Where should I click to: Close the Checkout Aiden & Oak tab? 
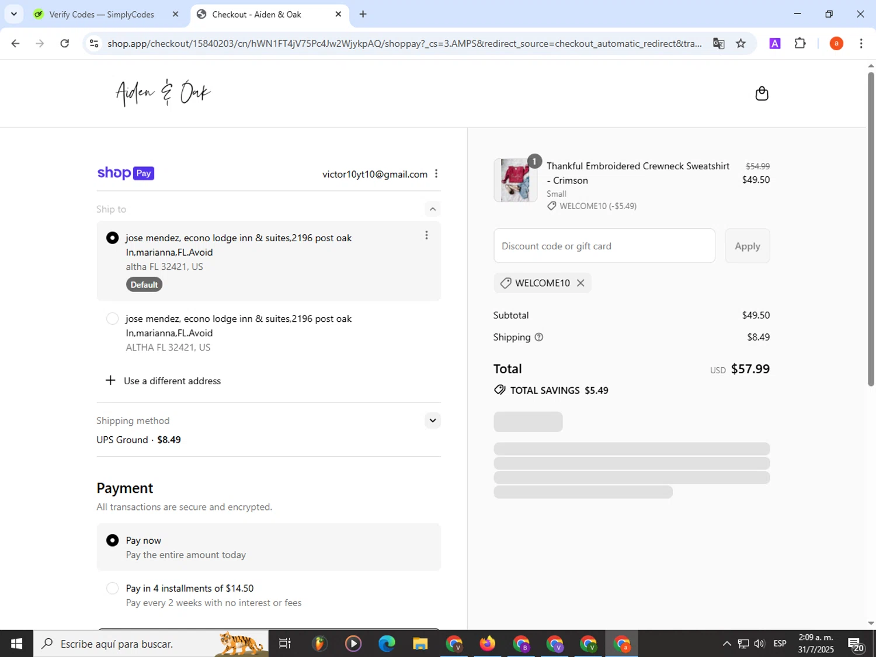point(338,14)
